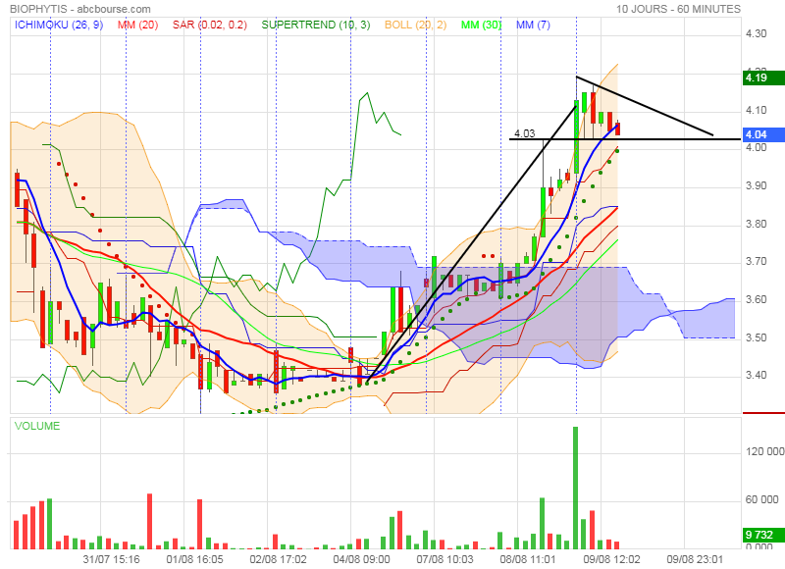Click the 31/07 15:16 time label
This screenshot has width=785, height=569.
111,559
